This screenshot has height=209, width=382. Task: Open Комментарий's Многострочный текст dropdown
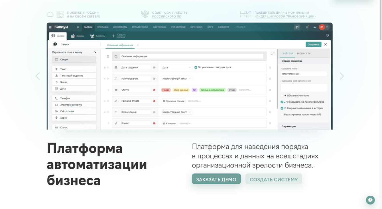point(176,112)
